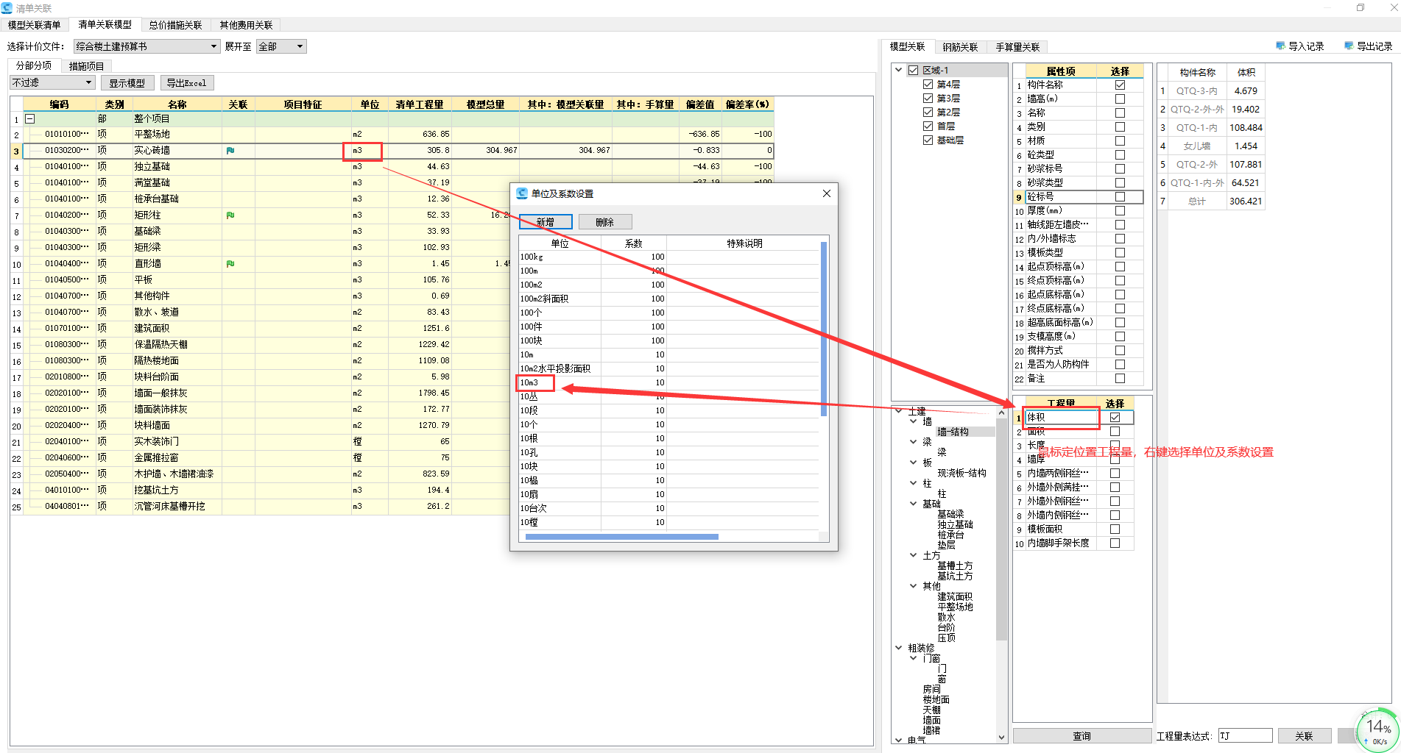Uncheck the 体积 quantity checkbox

pyautogui.click(x=1115, y=418)
